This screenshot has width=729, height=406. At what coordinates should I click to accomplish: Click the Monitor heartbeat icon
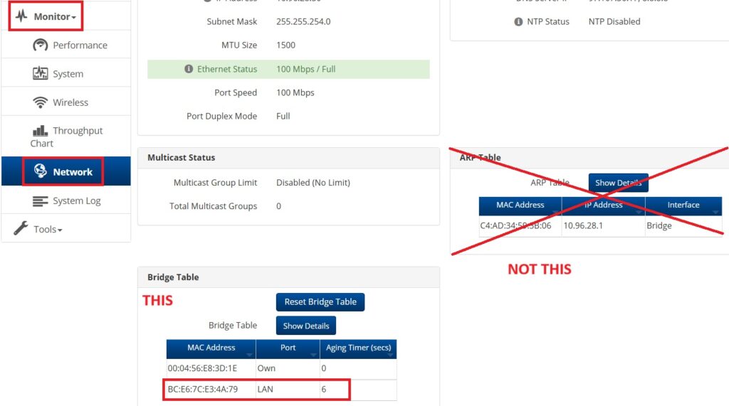click(21, 16)
